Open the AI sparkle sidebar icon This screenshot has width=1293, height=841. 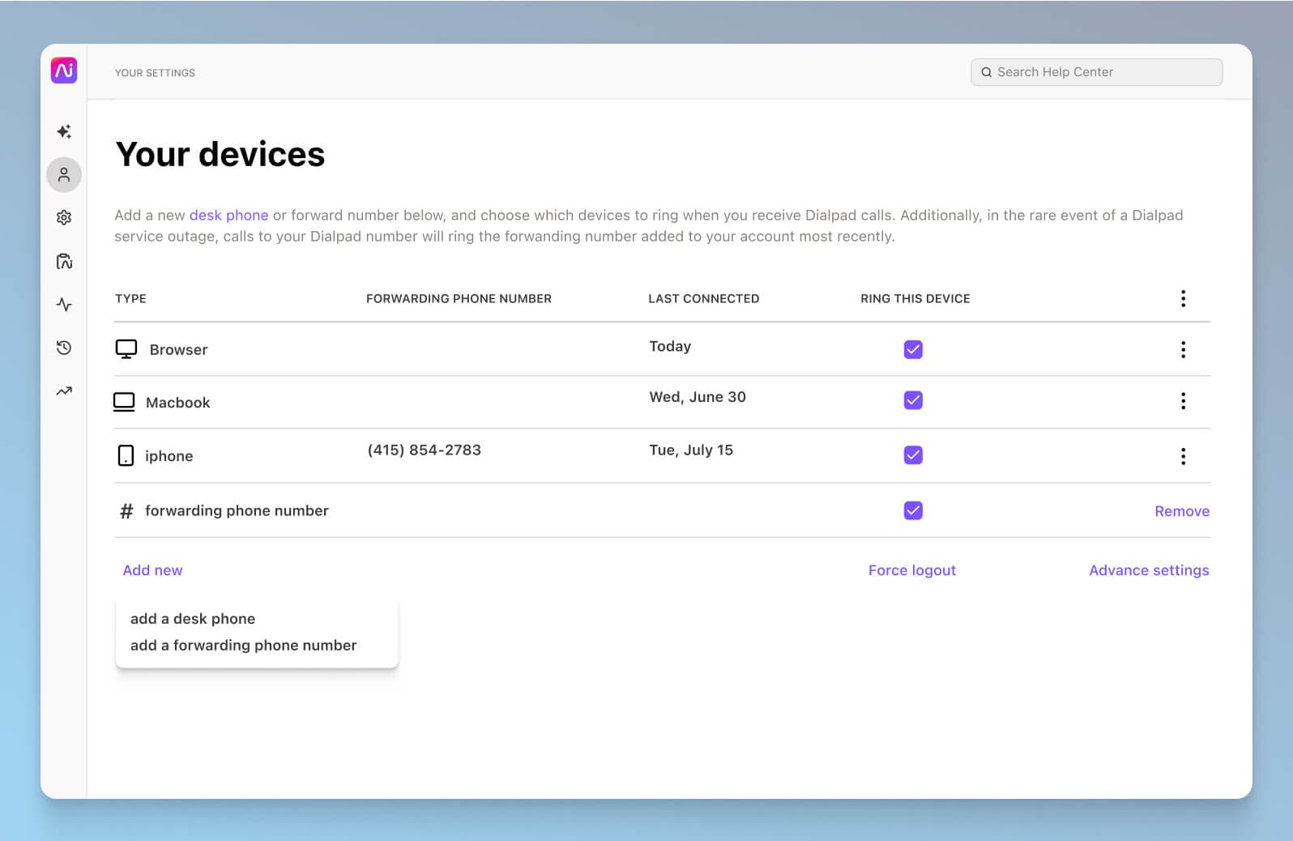pos(64,131)
